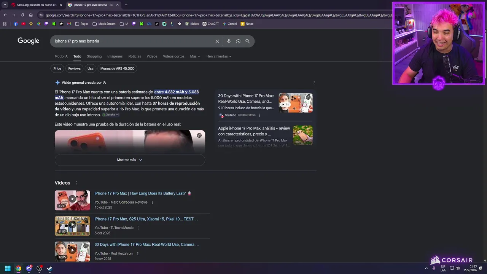Select the Imágenes search tab
The width and height of the screenshot is (487, 274).
pyautogui.click(x=115, y=56)
